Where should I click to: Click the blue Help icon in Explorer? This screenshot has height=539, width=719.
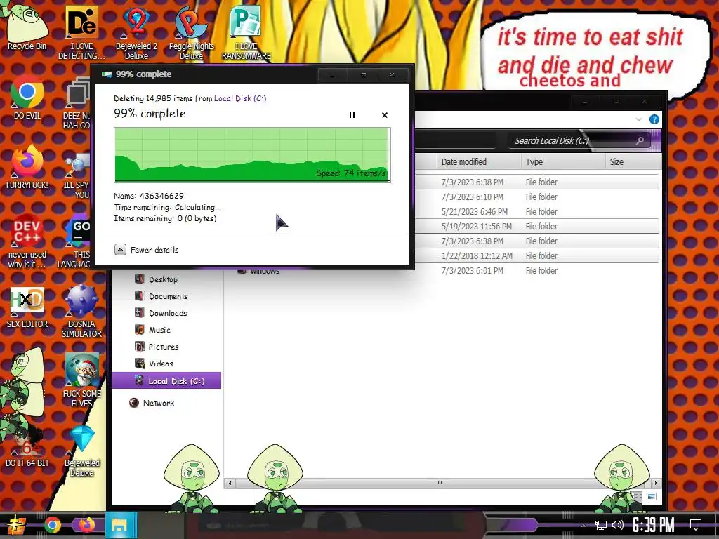click(x=654, y=119)
